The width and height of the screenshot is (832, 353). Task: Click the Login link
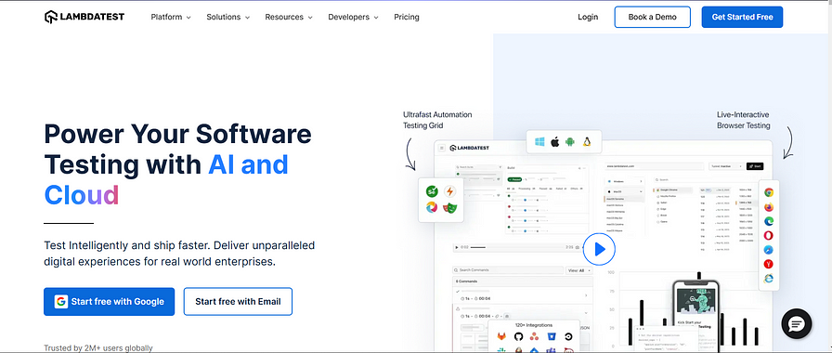tap(588, 17)
